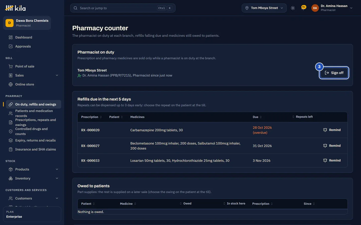Click the Controlled drugs shield icon
Screen dimensions: 361x225
[11, 131]
